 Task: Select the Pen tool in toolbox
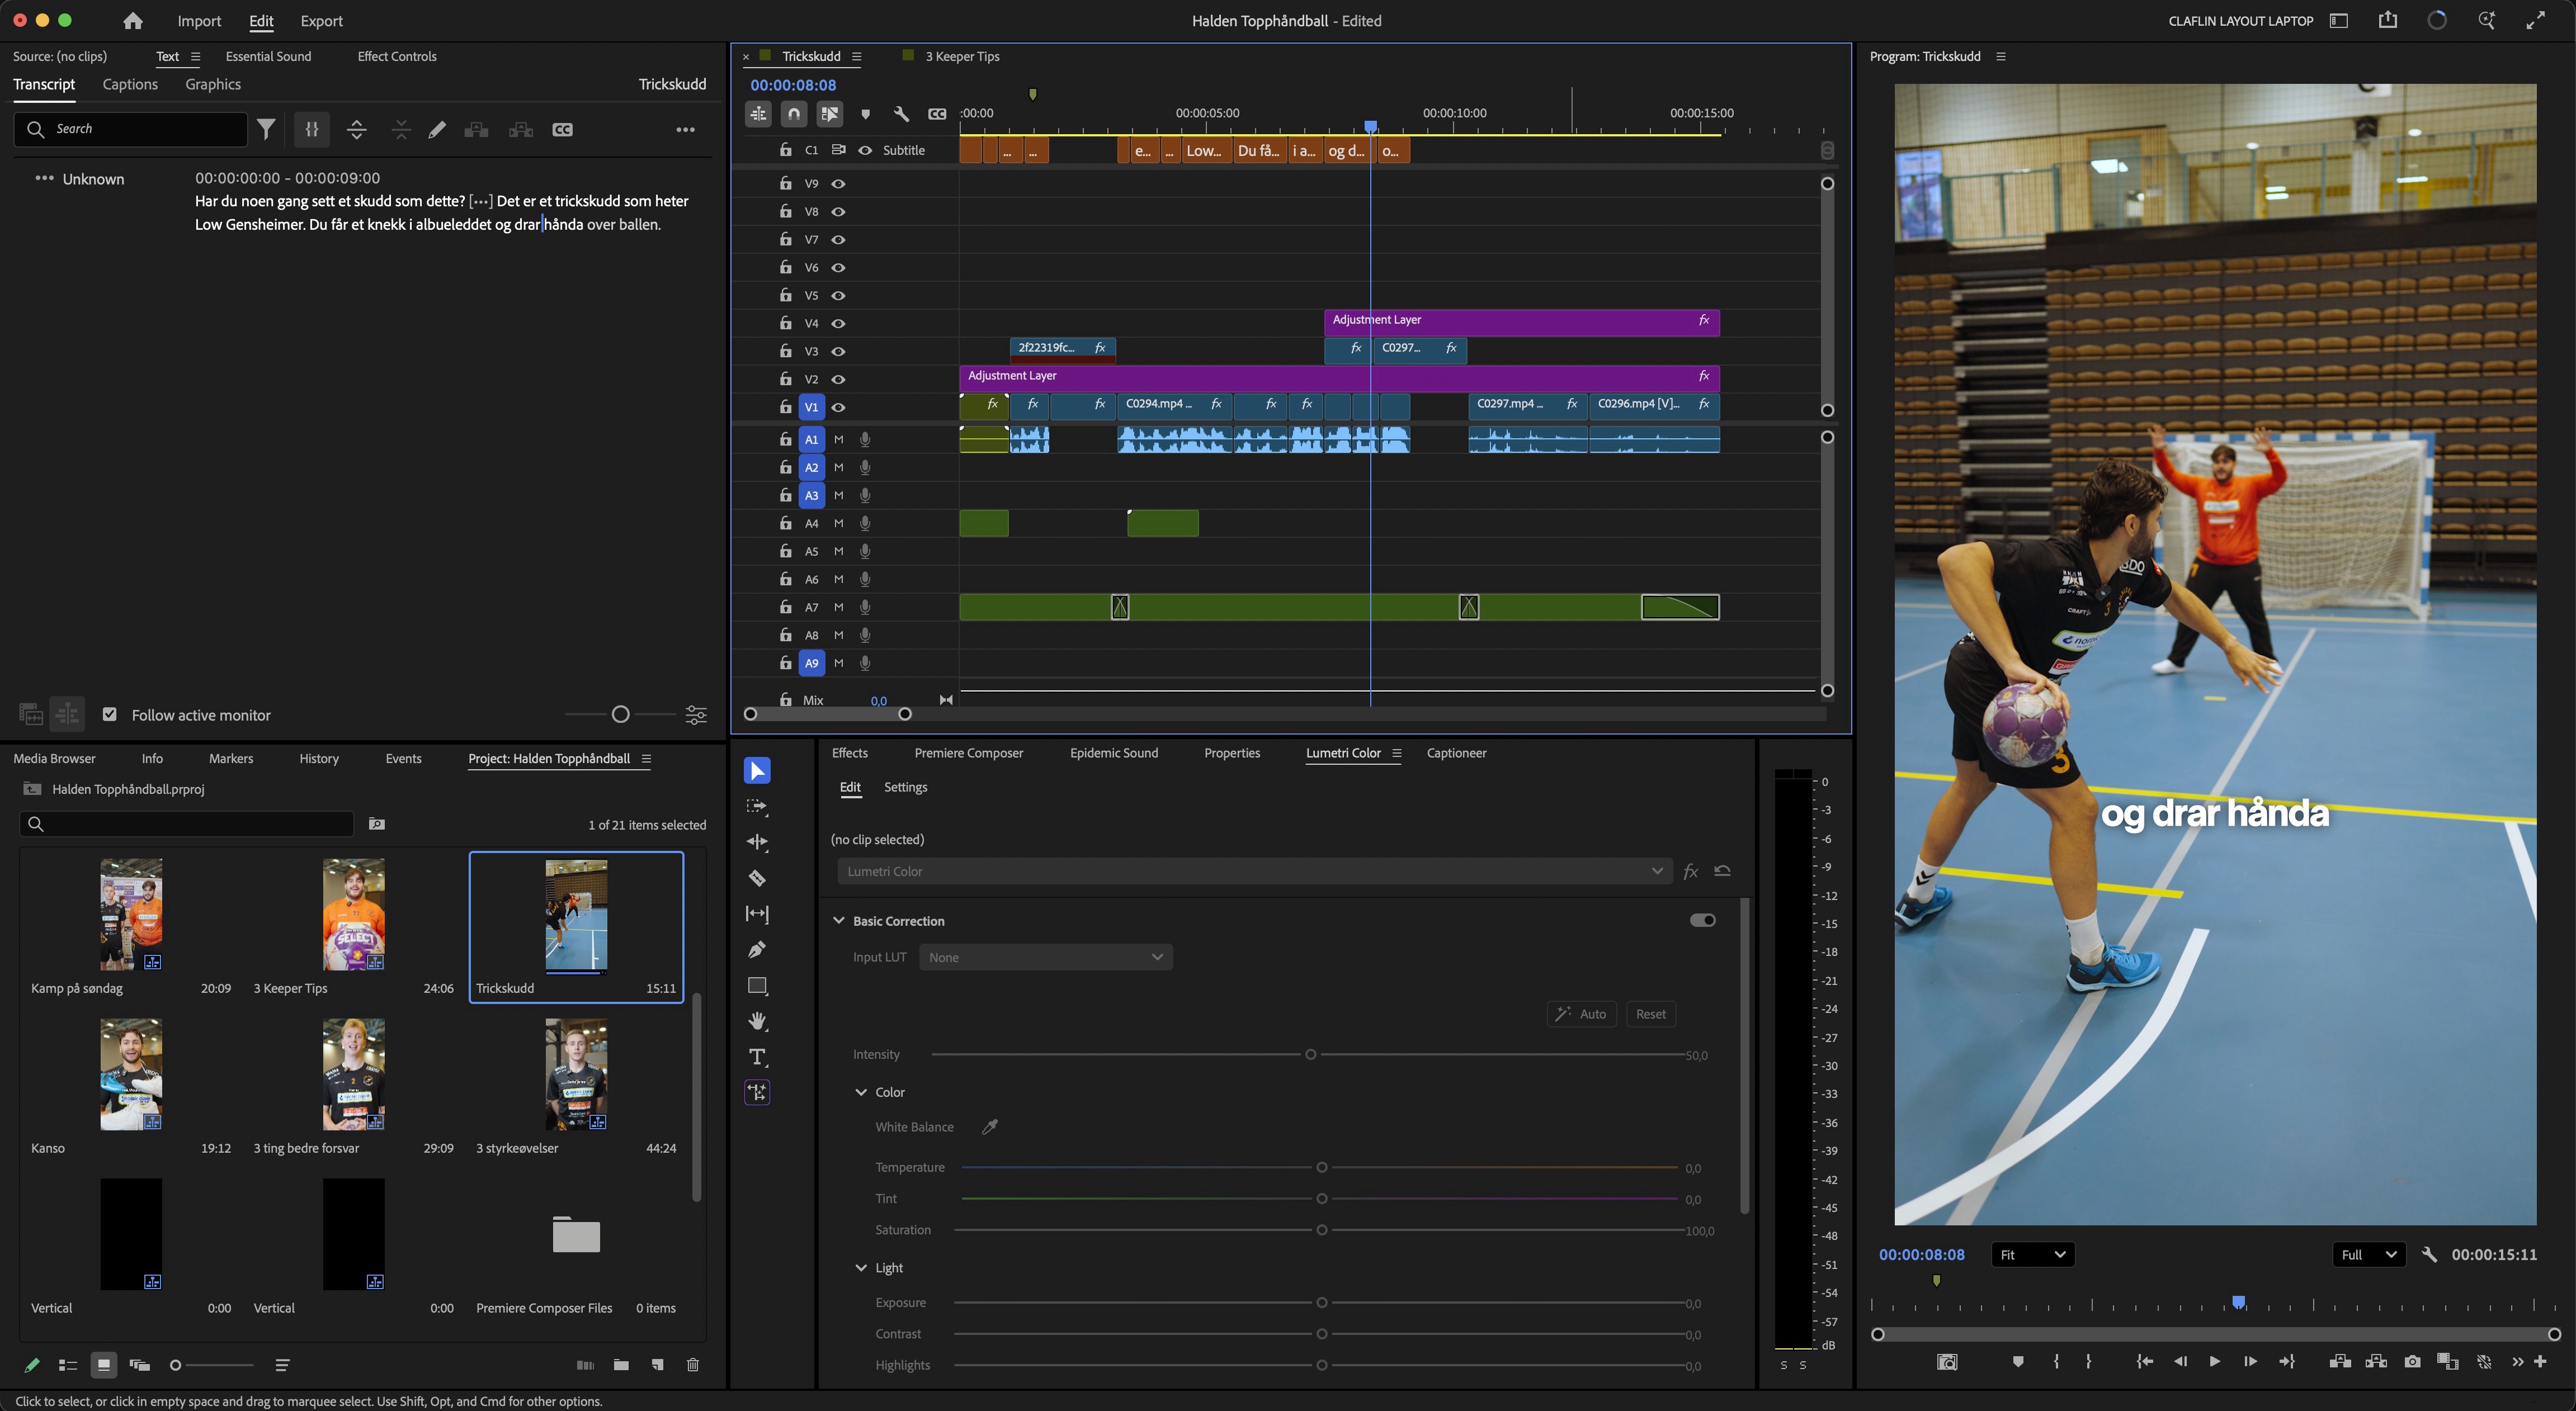pyautogui.click(x=757, y=949)
